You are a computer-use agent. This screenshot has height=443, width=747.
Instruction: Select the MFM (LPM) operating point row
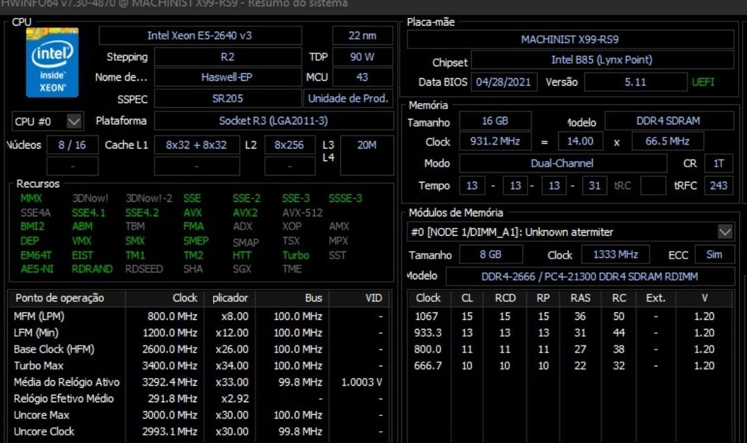tap(200, 317)
